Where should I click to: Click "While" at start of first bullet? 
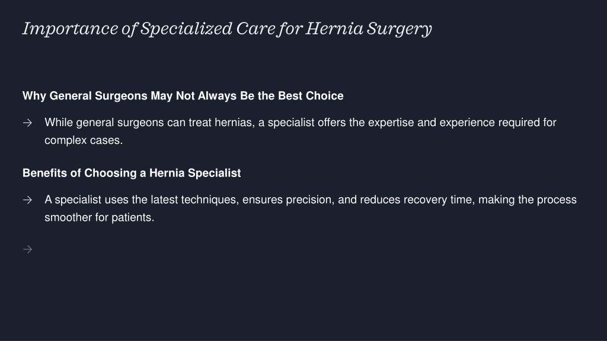pyautogui.click(x=59, y=123)
